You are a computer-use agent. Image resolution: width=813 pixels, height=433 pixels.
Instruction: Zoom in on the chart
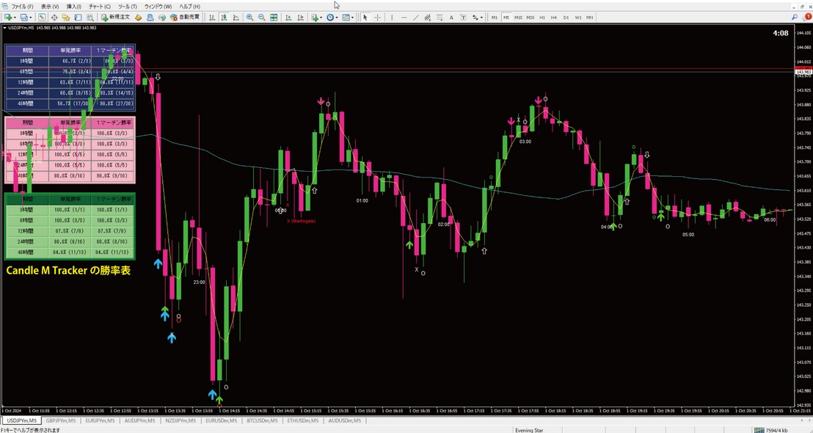(x=249, y=17)
